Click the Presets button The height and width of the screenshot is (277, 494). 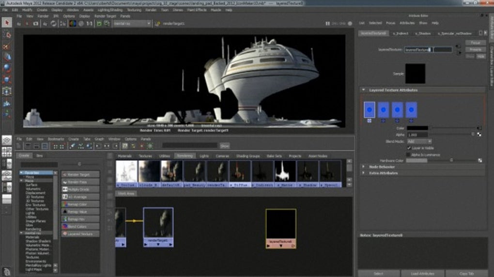pos(476,49)
